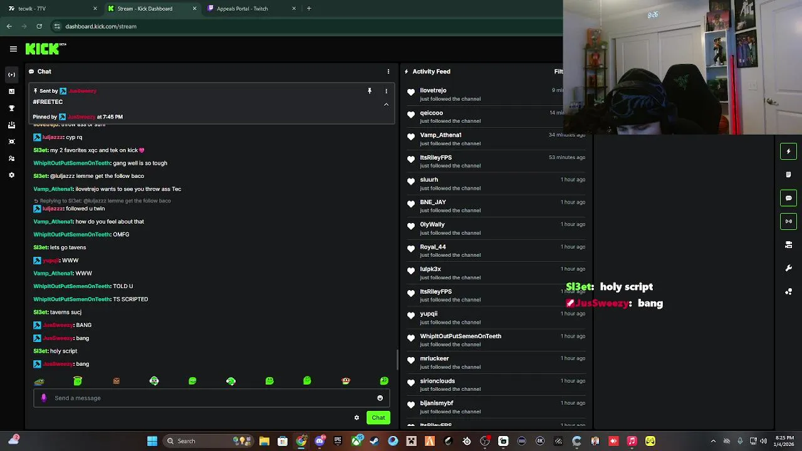Focus the Send a message input

pyautogui.click(x=213, y=398)
